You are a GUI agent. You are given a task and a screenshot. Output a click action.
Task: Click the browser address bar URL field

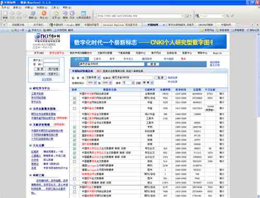click(139, 16)
